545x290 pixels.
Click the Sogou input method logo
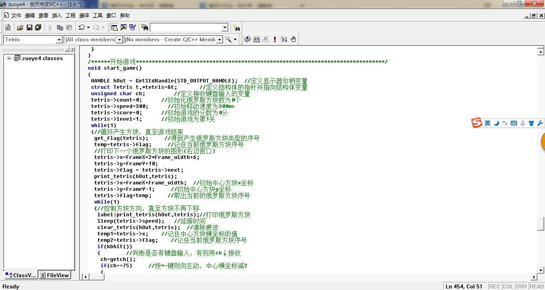coord(477,123)
